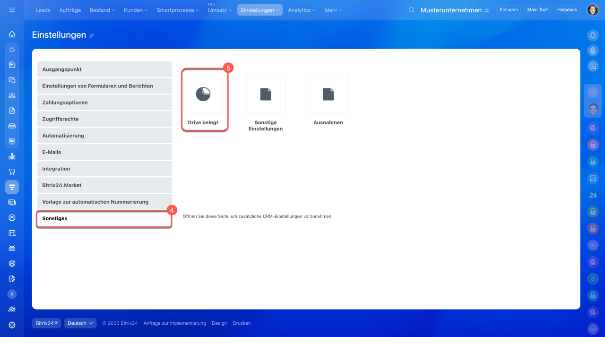
Task: Open the calendar icon in sidebar
Action: click(x=12, y=233)
